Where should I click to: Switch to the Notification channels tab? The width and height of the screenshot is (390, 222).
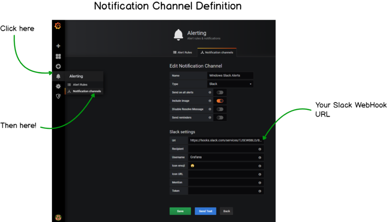[x=217, y=52]
